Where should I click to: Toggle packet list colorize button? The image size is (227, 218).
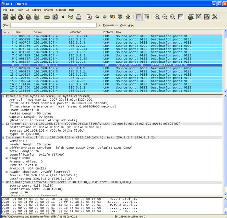click(x=138, y=17)
